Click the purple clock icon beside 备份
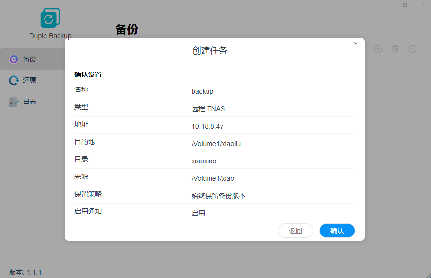The height and width of the screenshot is (278, 431). [x=14, y=59]
